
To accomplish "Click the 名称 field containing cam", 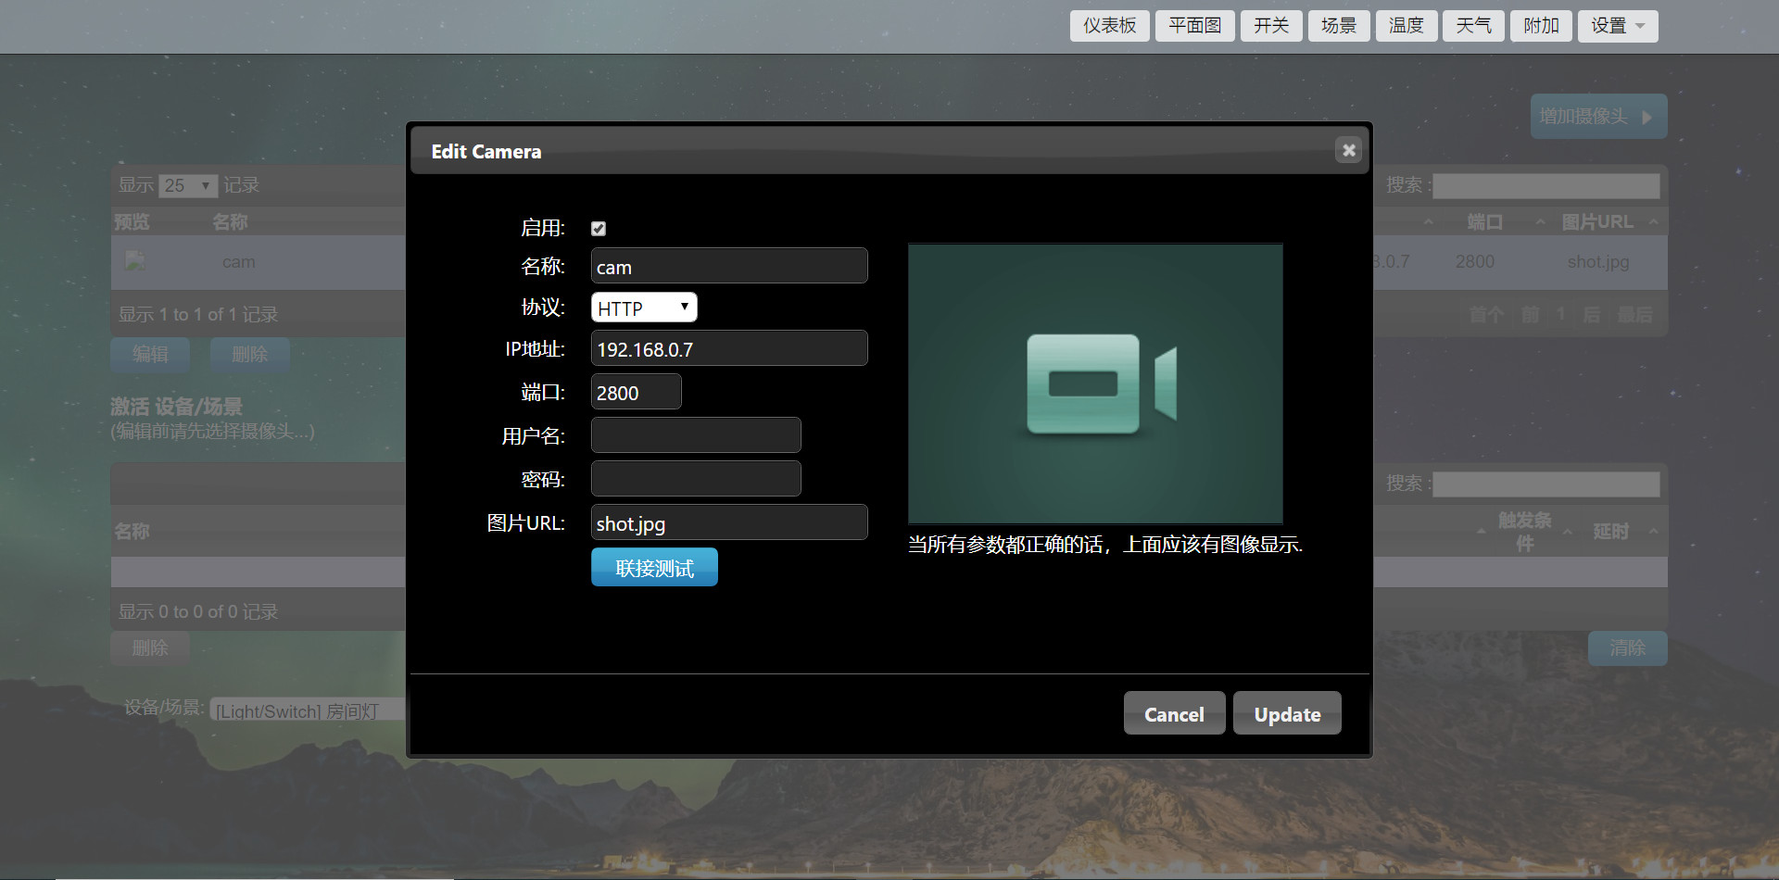I will tap(729, 266).
